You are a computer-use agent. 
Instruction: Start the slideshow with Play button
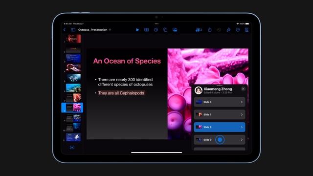[137, 30]
